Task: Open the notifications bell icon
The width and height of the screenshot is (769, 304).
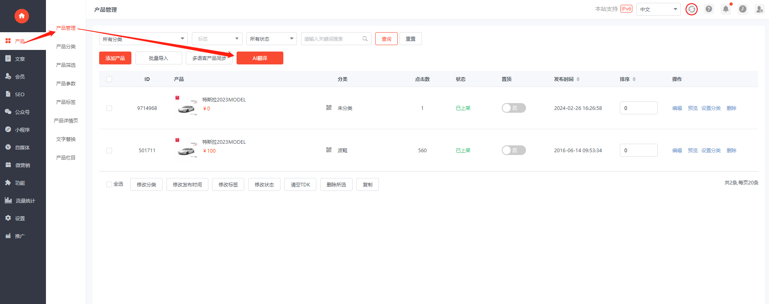Action: tap(726, 9)
